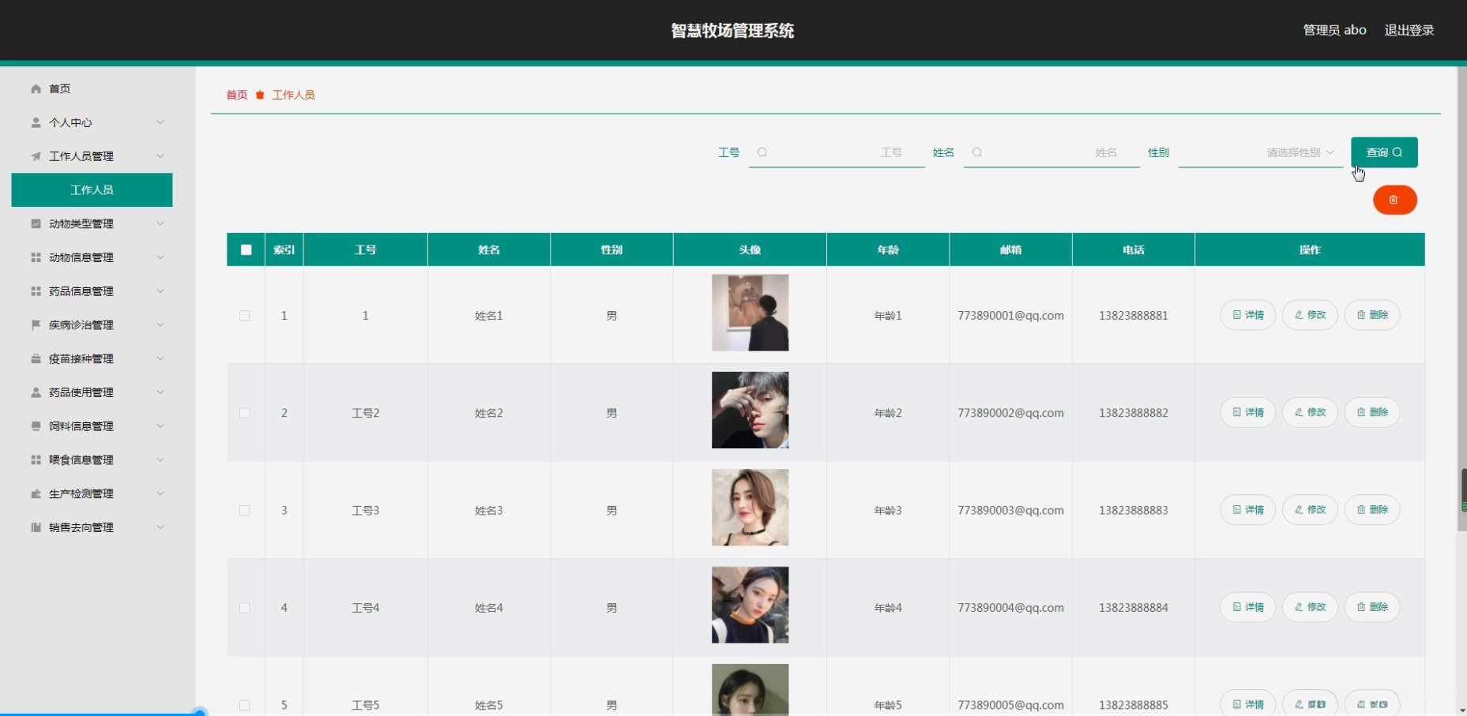
Task: Click 删除 button for 姓名3 row
Action: (1372, 510)
